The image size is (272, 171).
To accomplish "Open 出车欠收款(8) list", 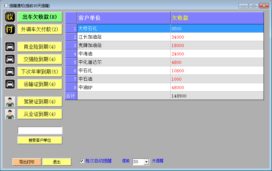I will [x=40, y=17].
